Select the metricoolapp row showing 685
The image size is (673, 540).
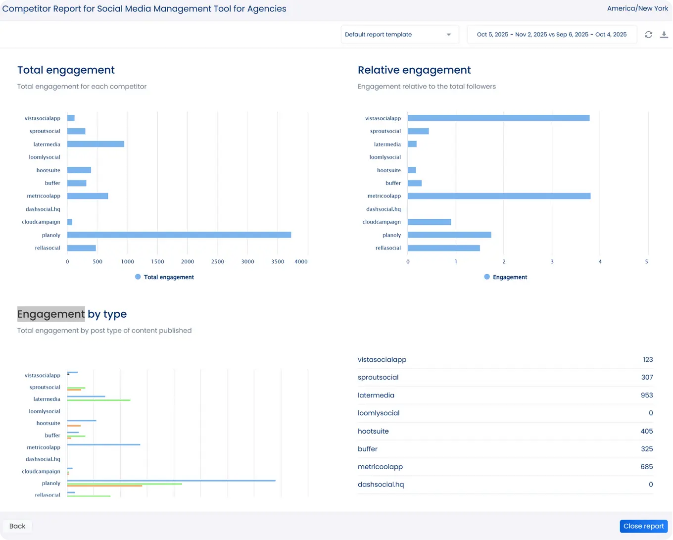(x=505, y=467)
